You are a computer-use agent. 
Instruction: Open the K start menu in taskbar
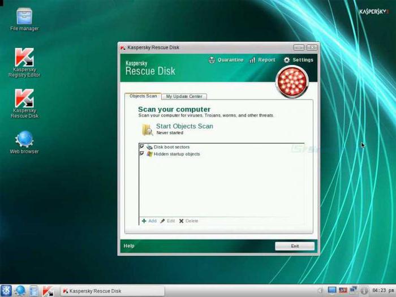(6, 291)
